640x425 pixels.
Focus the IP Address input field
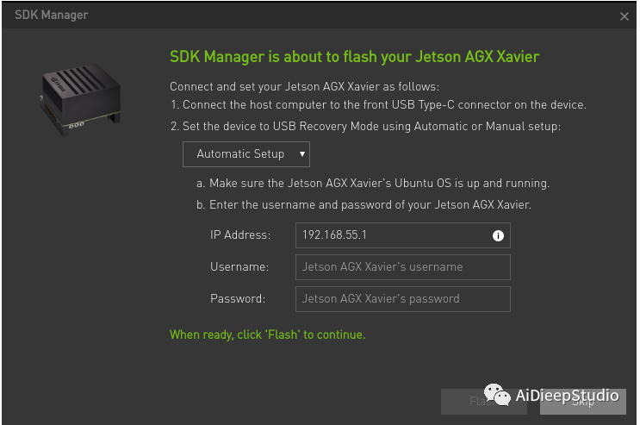coord(403,235)
